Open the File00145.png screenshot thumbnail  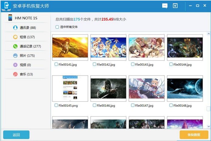pyautogui.click(x=70, y=89)
